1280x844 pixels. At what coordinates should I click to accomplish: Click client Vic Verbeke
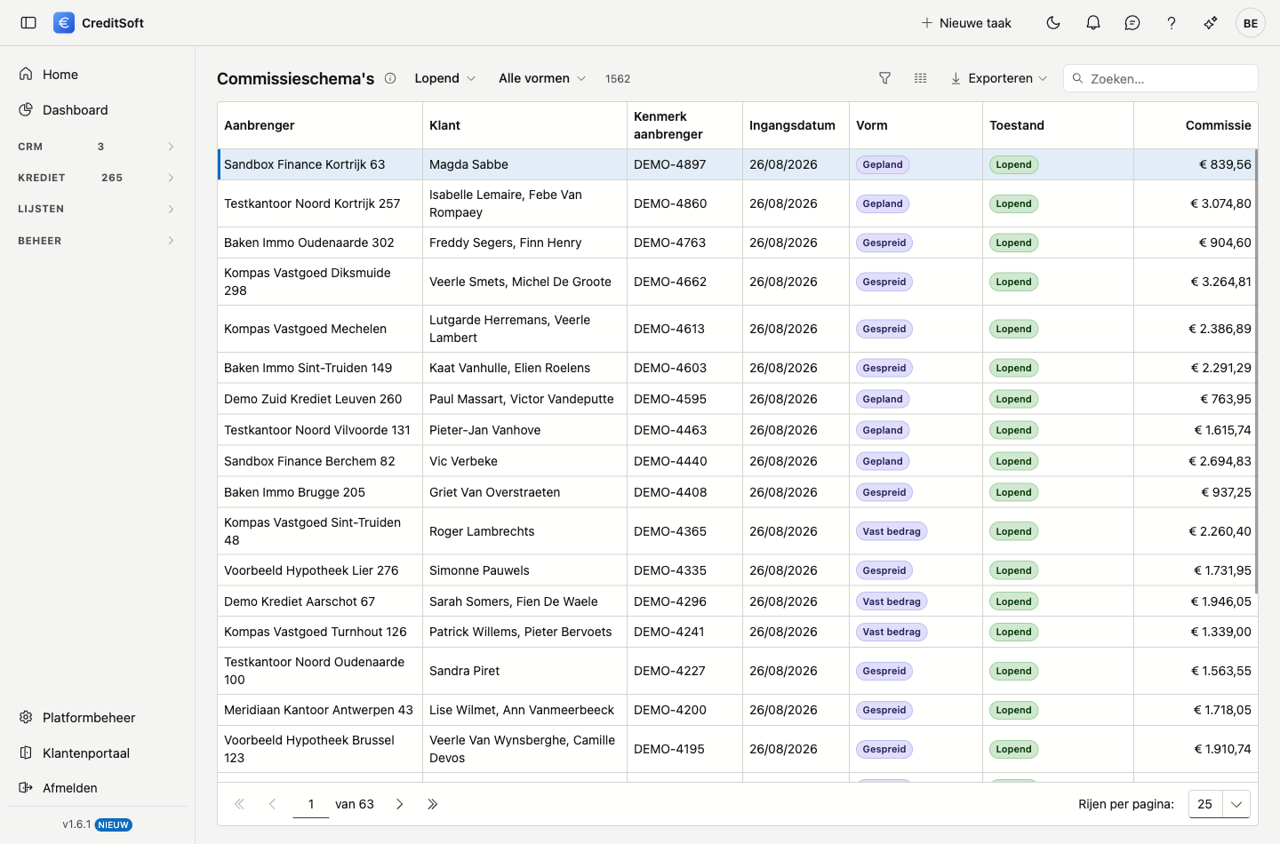[x=463, y=461]
